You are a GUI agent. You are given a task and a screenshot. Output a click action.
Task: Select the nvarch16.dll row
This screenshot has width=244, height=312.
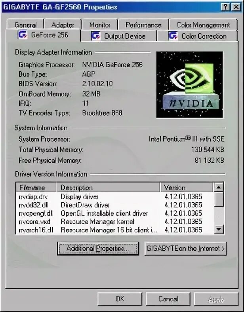click(x=114, y=230)
